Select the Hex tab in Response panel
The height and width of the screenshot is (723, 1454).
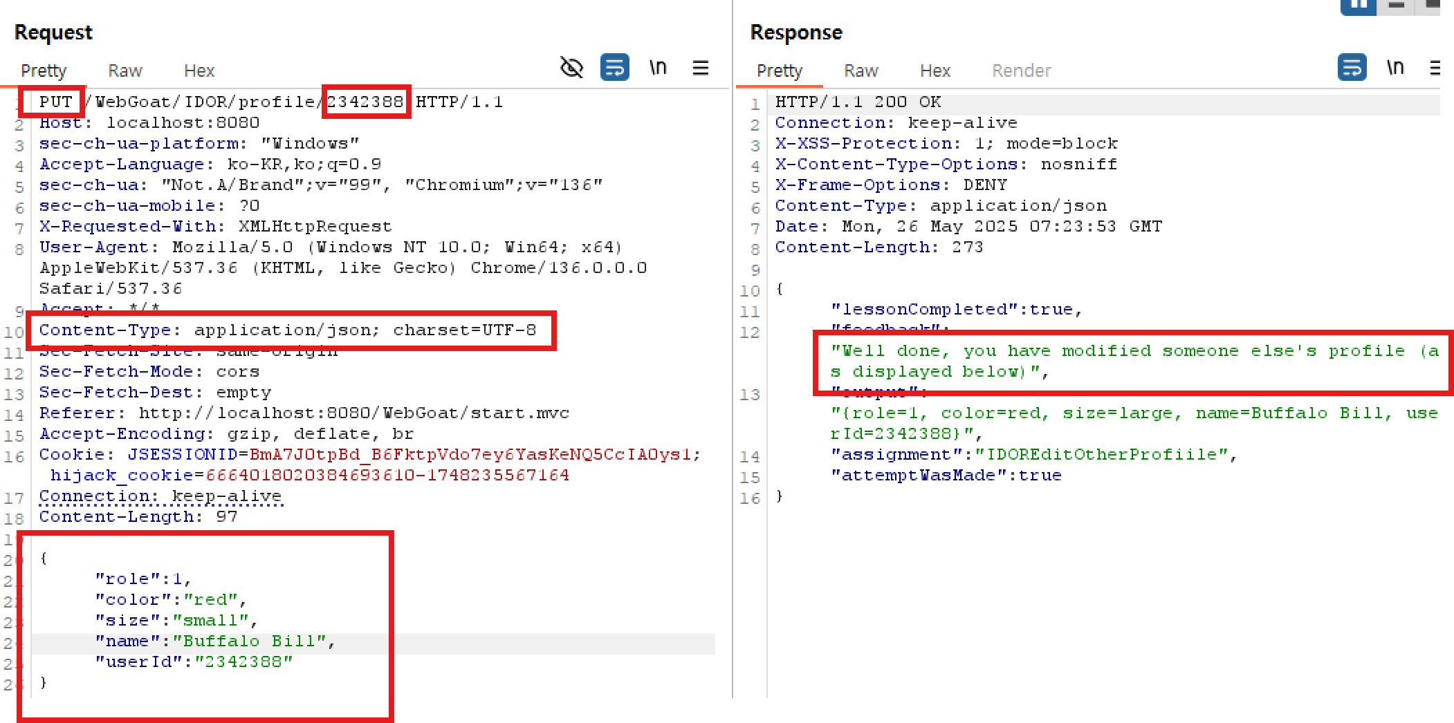pyautogui.click(x=935, y=71)
